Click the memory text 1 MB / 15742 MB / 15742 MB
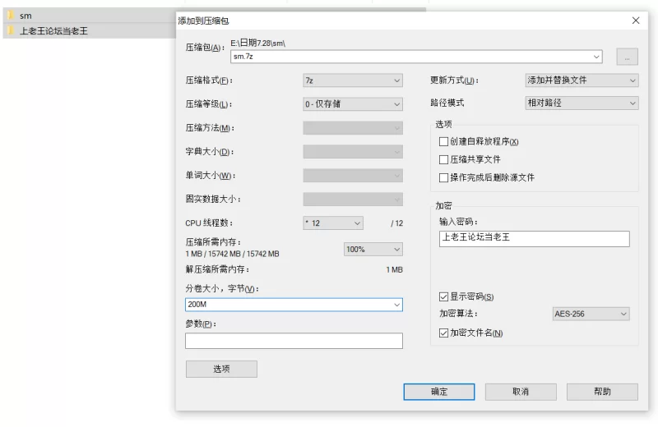The height and width of the screenshot is (427, 658). pos(232,254)
